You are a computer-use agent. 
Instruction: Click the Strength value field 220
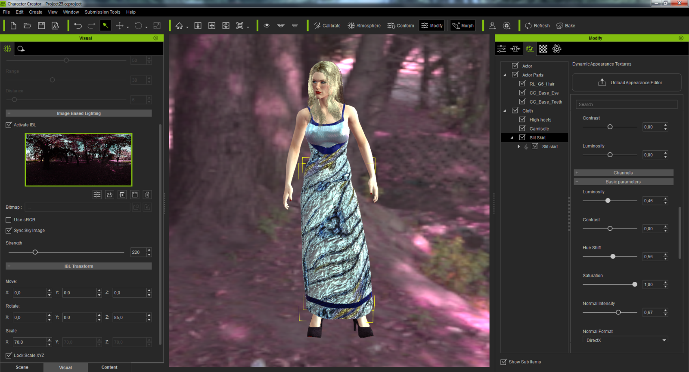pos(138,252)
